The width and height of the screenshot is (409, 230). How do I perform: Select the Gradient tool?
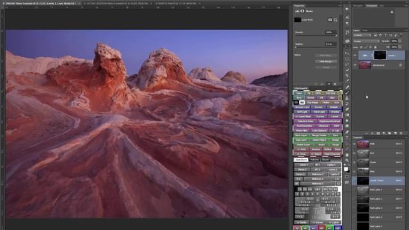pos(347,115)
